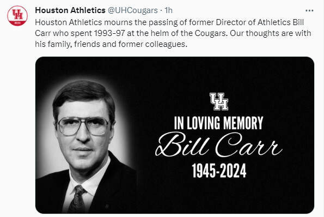
Task: Click the patterned necktie in the portrait
Action: (77, 199)
